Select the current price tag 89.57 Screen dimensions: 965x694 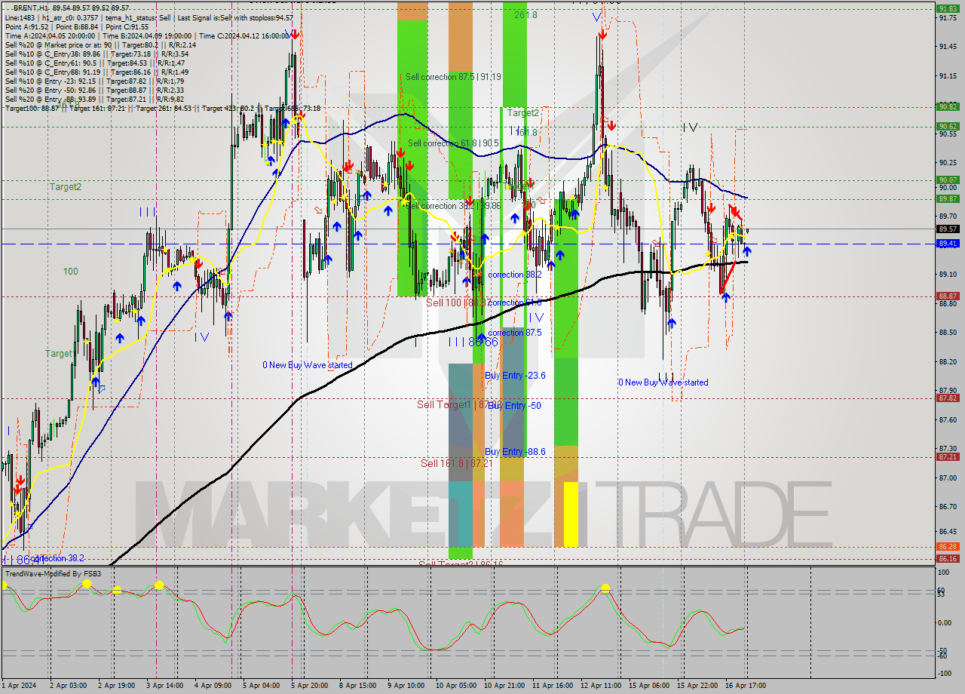point(948,229)
